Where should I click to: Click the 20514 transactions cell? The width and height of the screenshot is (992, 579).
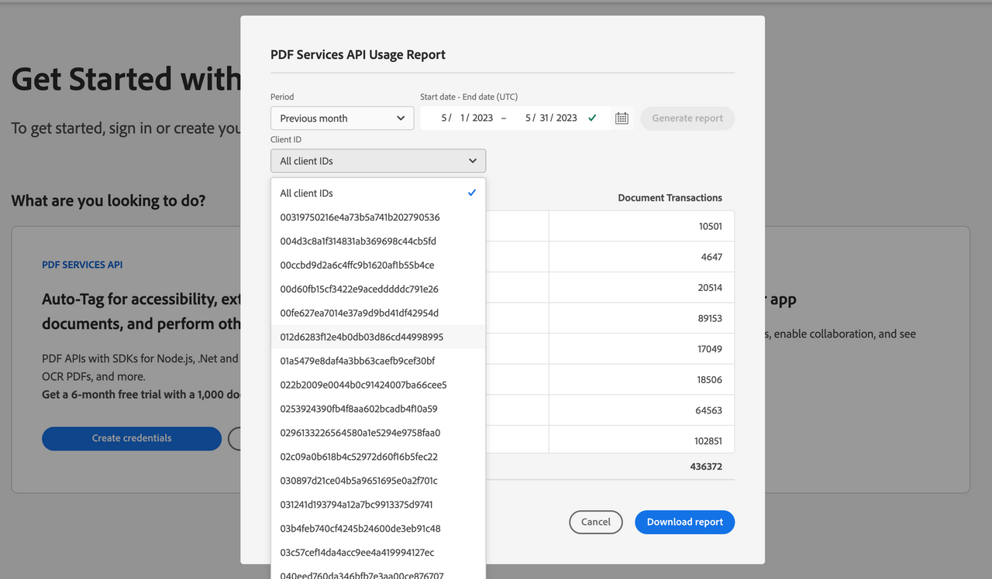642,288
